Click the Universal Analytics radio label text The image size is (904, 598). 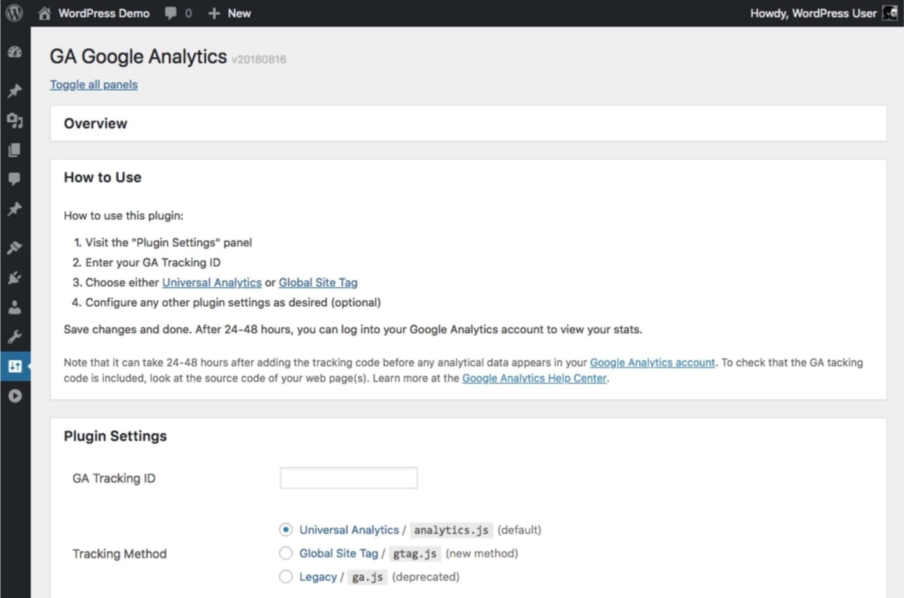click(x=349, y=530)
